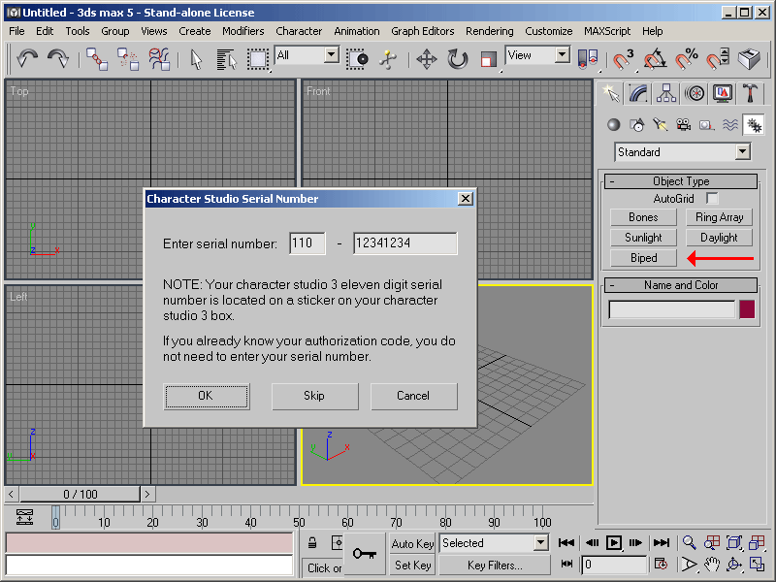Open the Display command panel tab
This screenshot has height=582, width=776.
click(723, 93)
